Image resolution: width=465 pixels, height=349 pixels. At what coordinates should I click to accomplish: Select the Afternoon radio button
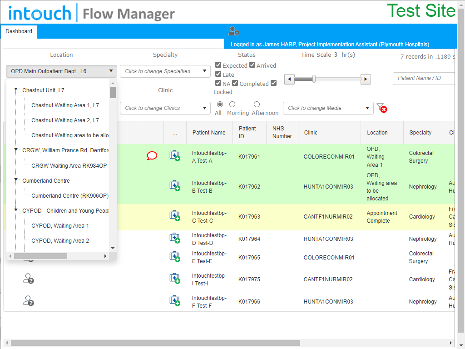257,104
